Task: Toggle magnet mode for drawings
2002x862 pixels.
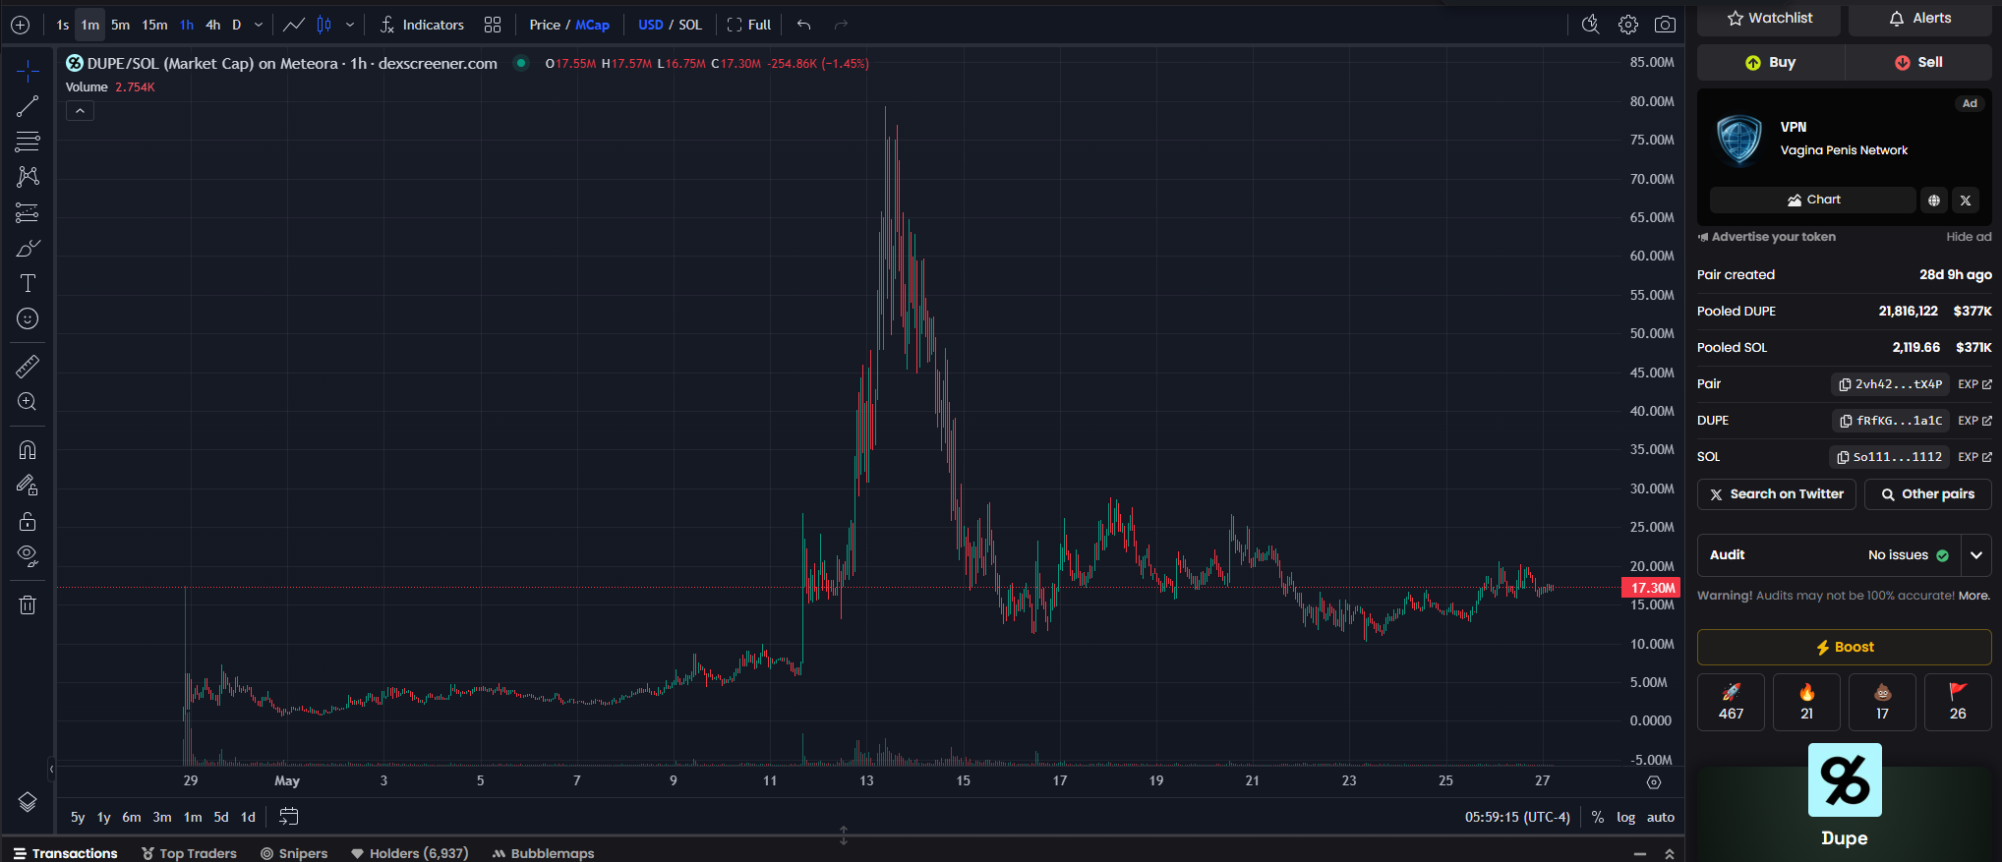Action: coord(28,450)
